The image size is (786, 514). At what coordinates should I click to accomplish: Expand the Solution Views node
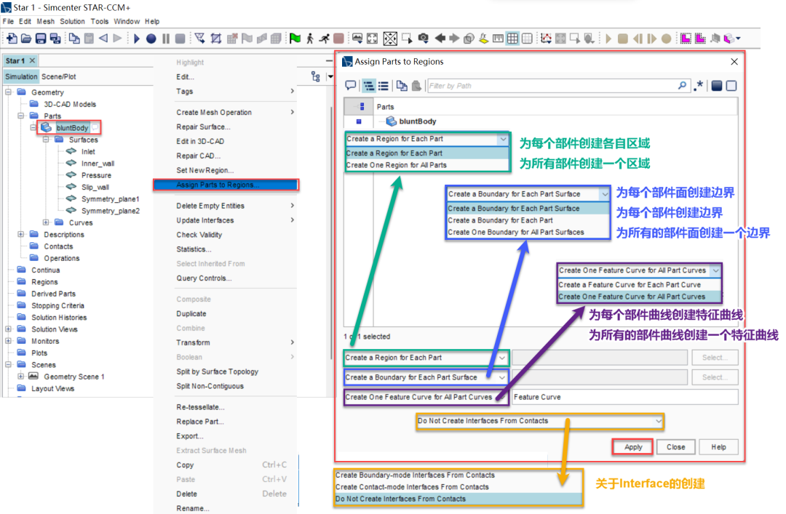coord(9,329)
